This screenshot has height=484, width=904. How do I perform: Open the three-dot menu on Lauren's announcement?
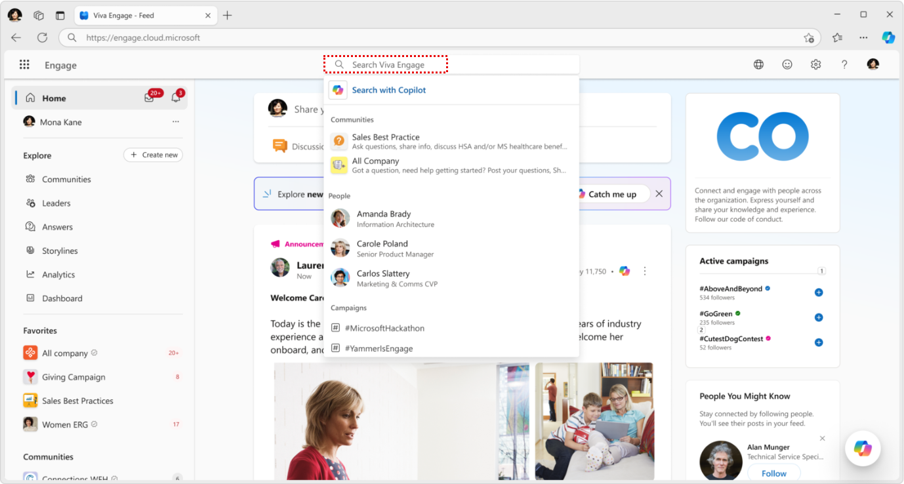coord(644,271)
